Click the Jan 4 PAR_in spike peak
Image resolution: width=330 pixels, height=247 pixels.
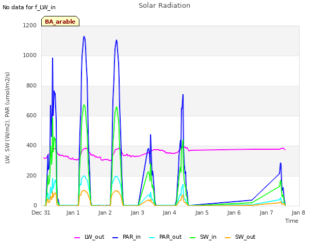tap(183, 95)
